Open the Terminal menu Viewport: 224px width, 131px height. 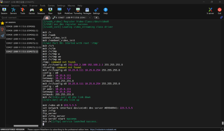4,6
